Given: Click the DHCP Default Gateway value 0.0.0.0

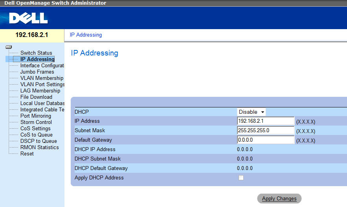Looking at the screenshot, I should [245, 168].
